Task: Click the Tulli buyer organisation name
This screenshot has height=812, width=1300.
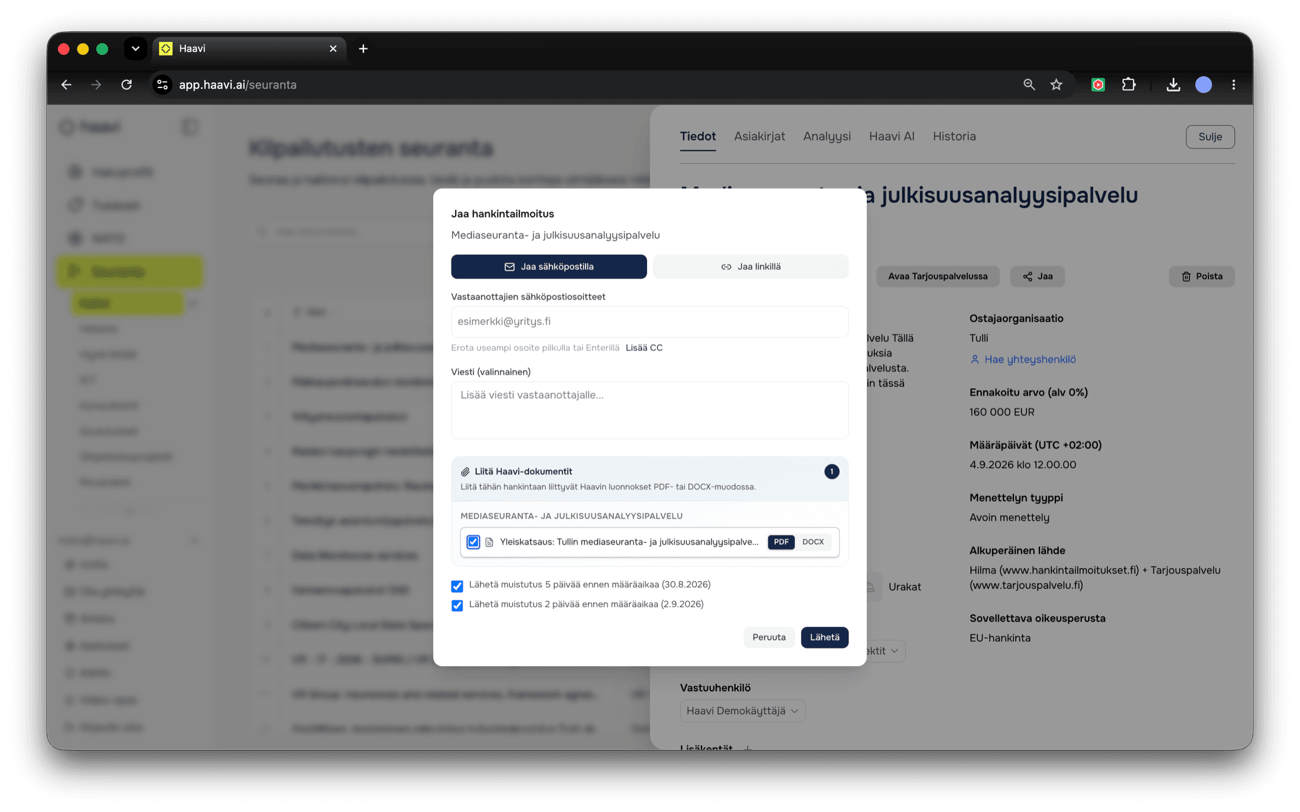Action: pos(979,338)
